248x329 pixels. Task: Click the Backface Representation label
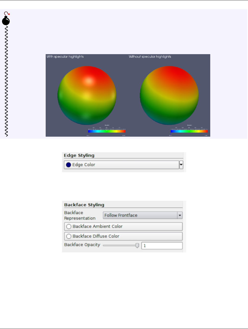click(80, 215)
